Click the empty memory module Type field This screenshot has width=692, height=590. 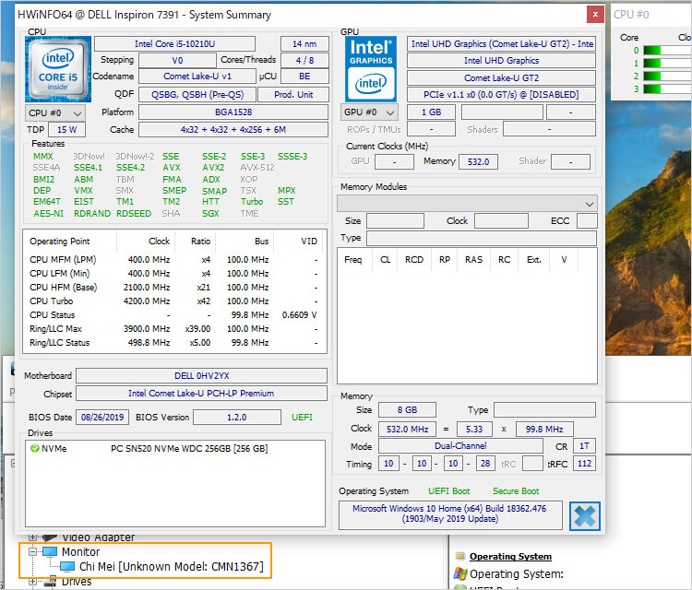click(482, 238)
